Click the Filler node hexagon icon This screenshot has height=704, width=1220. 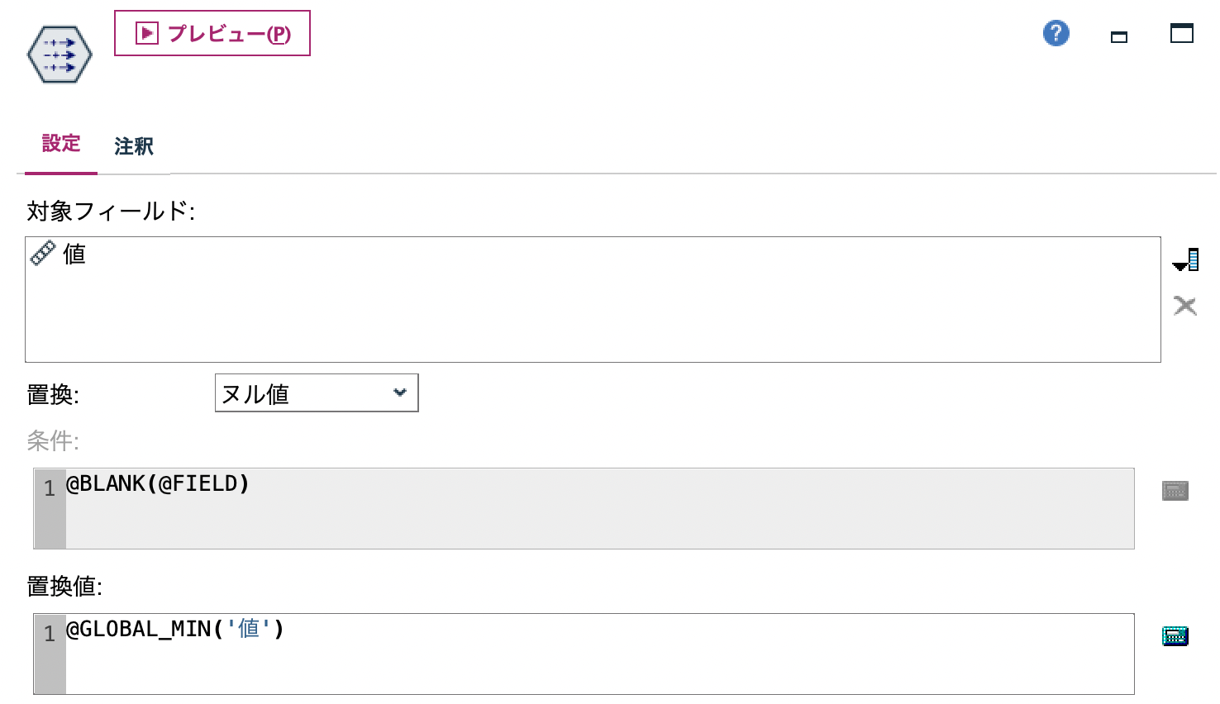click(x=60, y=55)
